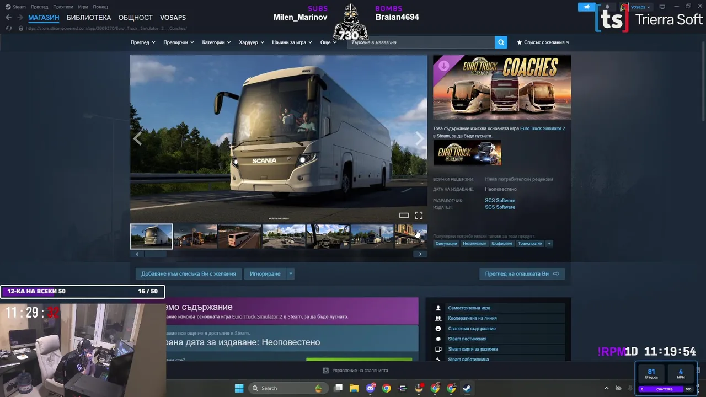Image resolution: width=706 pixels, height=397 pixels.
Task: Click the store search magnifier button
Action: pyautogui.click(x=501, y=42)
